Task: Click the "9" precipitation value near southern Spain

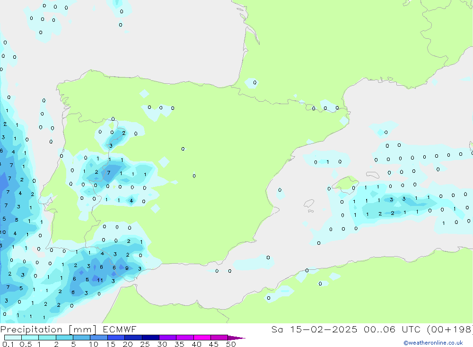Action: click(x=127, y=268)
